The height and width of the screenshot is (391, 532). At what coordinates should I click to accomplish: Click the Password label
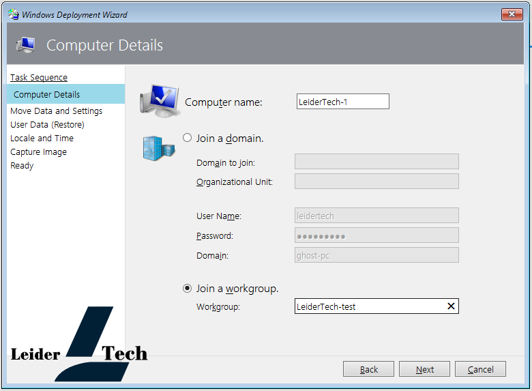(215, 236)
